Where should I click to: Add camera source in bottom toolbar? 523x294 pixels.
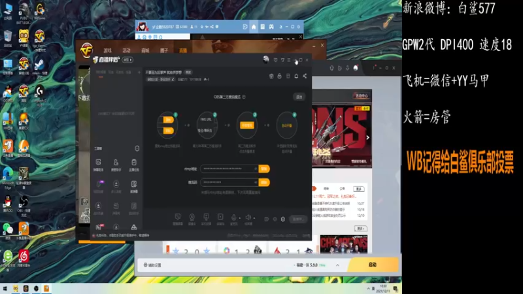tap(192, 219)
